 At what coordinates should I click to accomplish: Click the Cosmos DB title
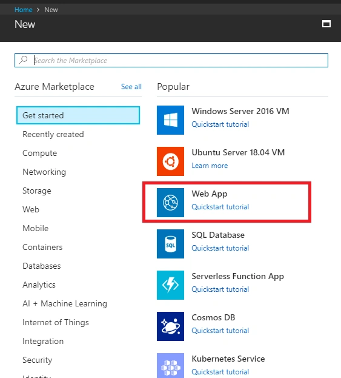[213, 317]
